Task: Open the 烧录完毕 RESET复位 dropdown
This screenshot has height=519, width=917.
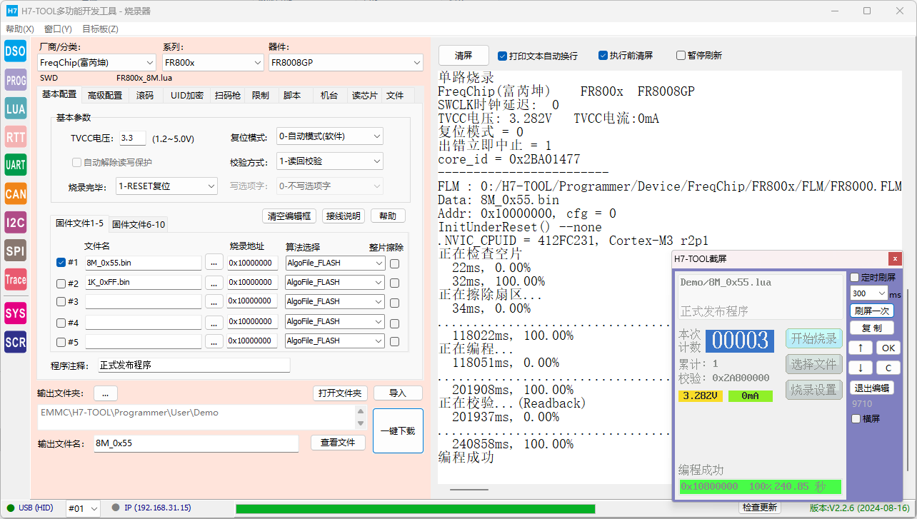Action: pos(166,186)
